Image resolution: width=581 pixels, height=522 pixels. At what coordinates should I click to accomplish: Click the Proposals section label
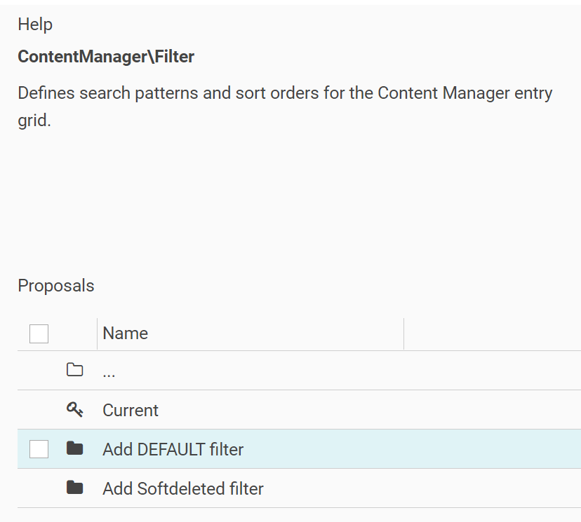(x=55, y=286)
